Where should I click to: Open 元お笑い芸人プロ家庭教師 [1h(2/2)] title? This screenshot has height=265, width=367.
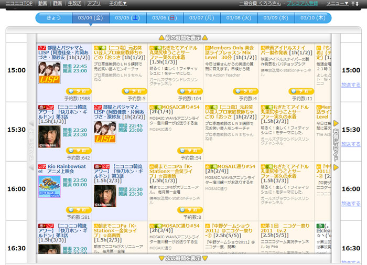coord(231,112)
